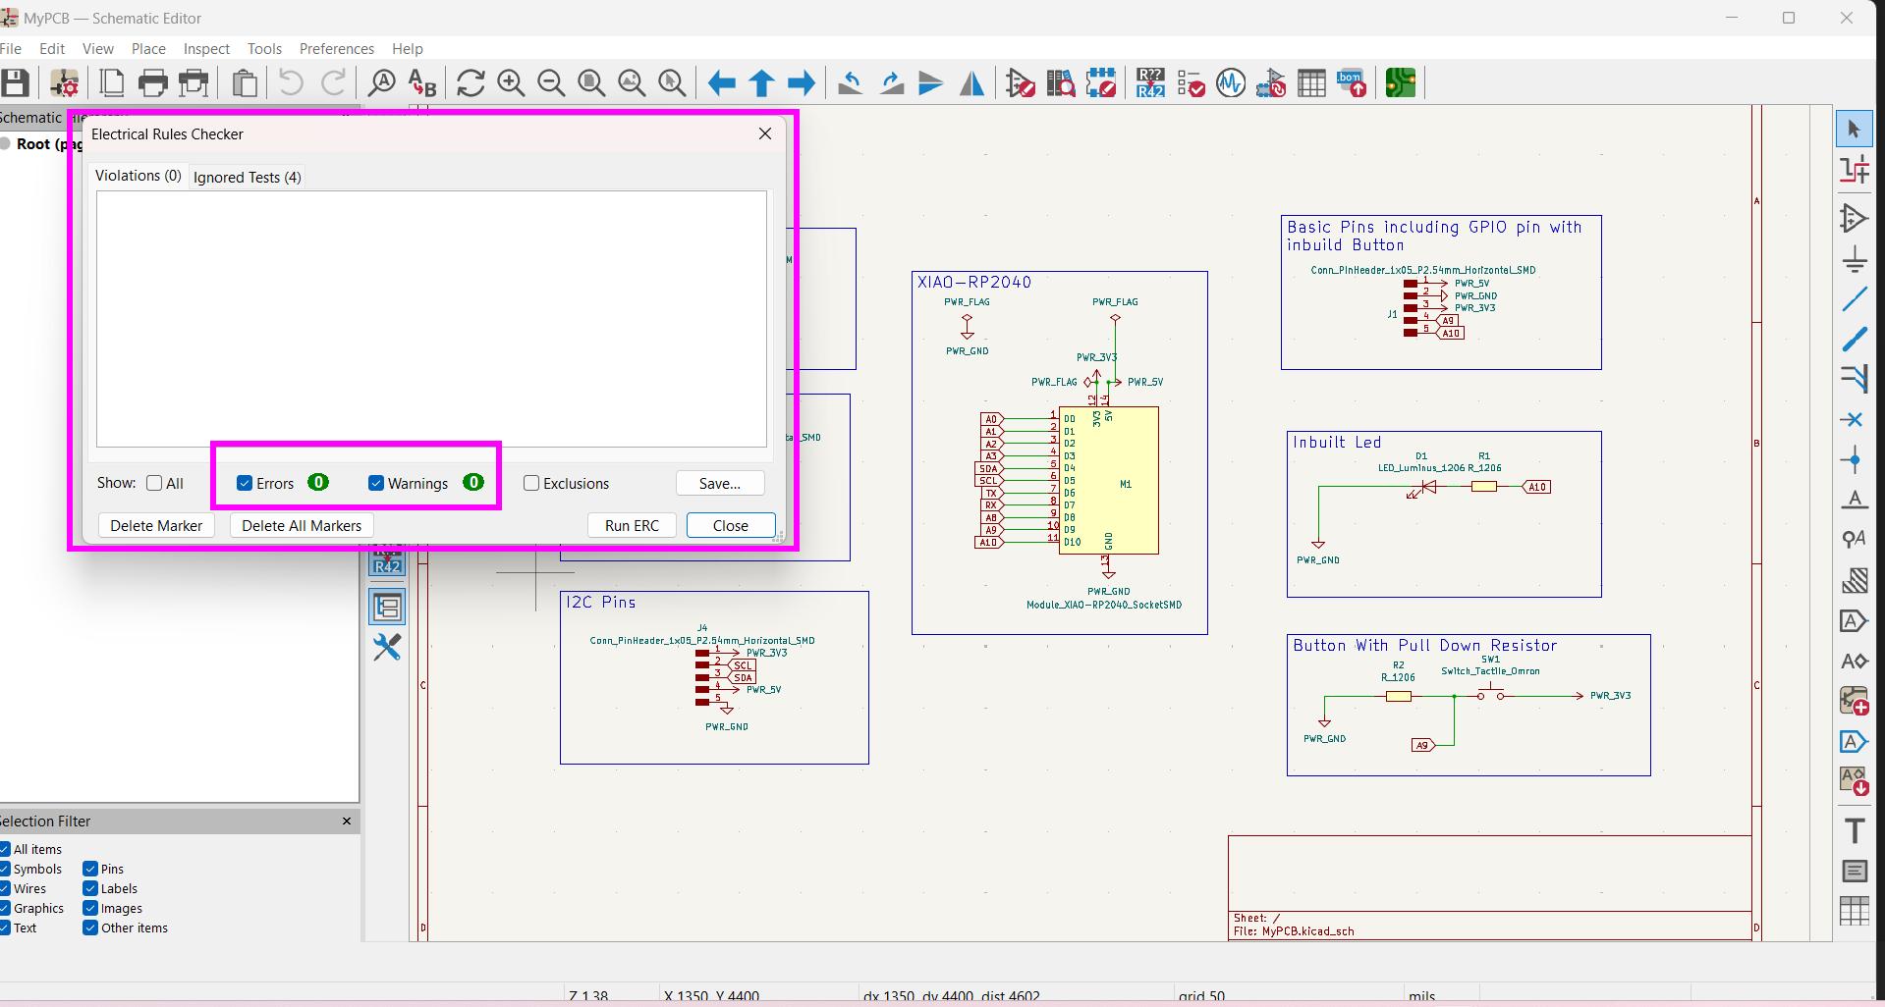Click the Delete All Markers button
1885x1007 pixels.
coord(302,525)
